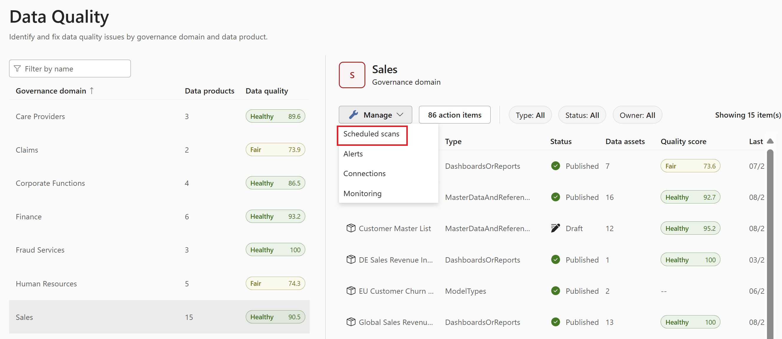This screenshot has height=339, width=782.
Task: Click the Filter by name input field
Action: 69,69
